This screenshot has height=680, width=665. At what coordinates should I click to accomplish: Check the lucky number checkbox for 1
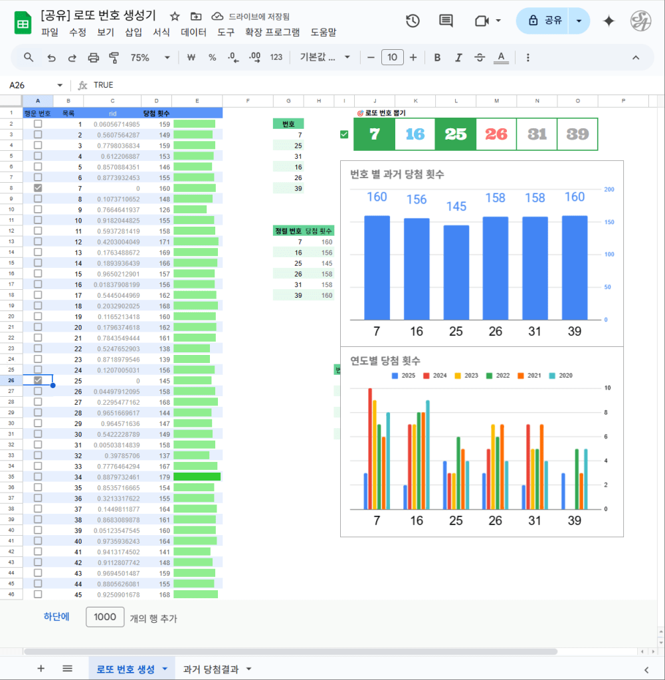(x=38, y=124)
